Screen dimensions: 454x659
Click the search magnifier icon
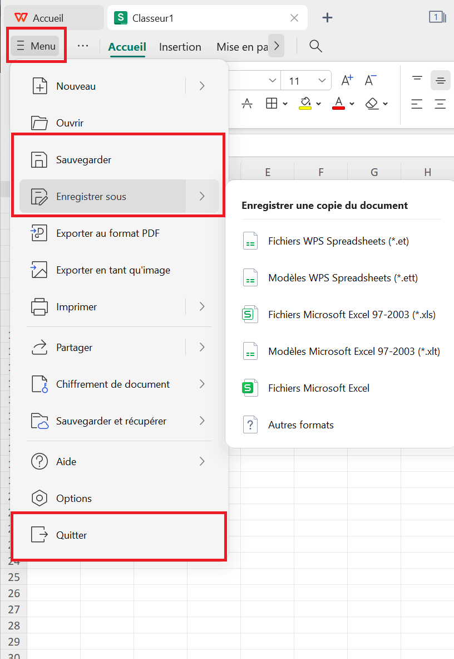pyautogui.click(x=315, y=46)
